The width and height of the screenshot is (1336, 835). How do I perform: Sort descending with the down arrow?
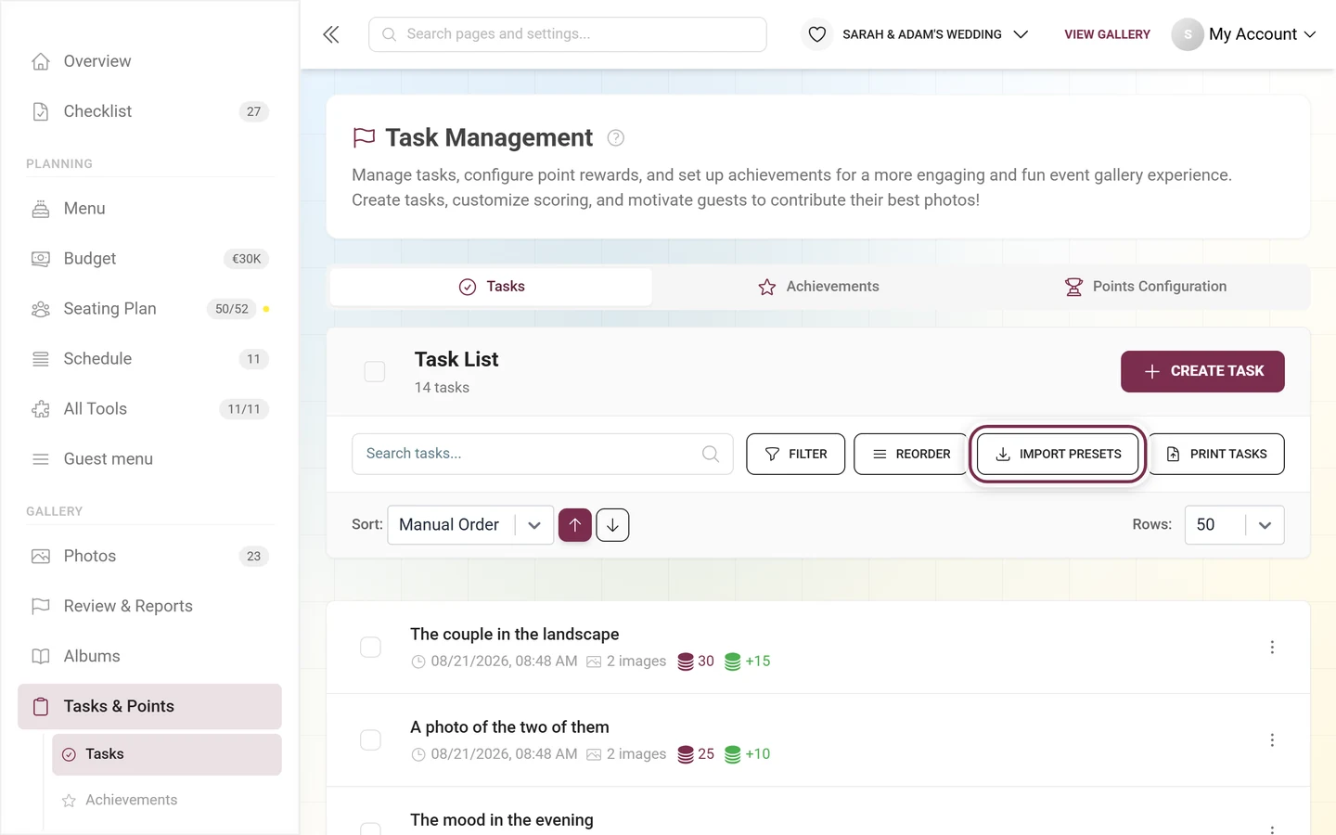coord(612,525)
